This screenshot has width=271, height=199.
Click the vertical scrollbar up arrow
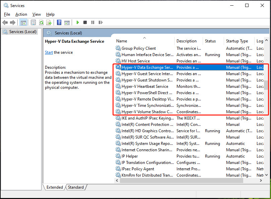pos(267,40)
